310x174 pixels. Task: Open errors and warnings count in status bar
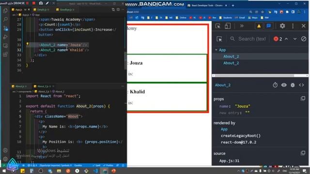pos(32,165)
